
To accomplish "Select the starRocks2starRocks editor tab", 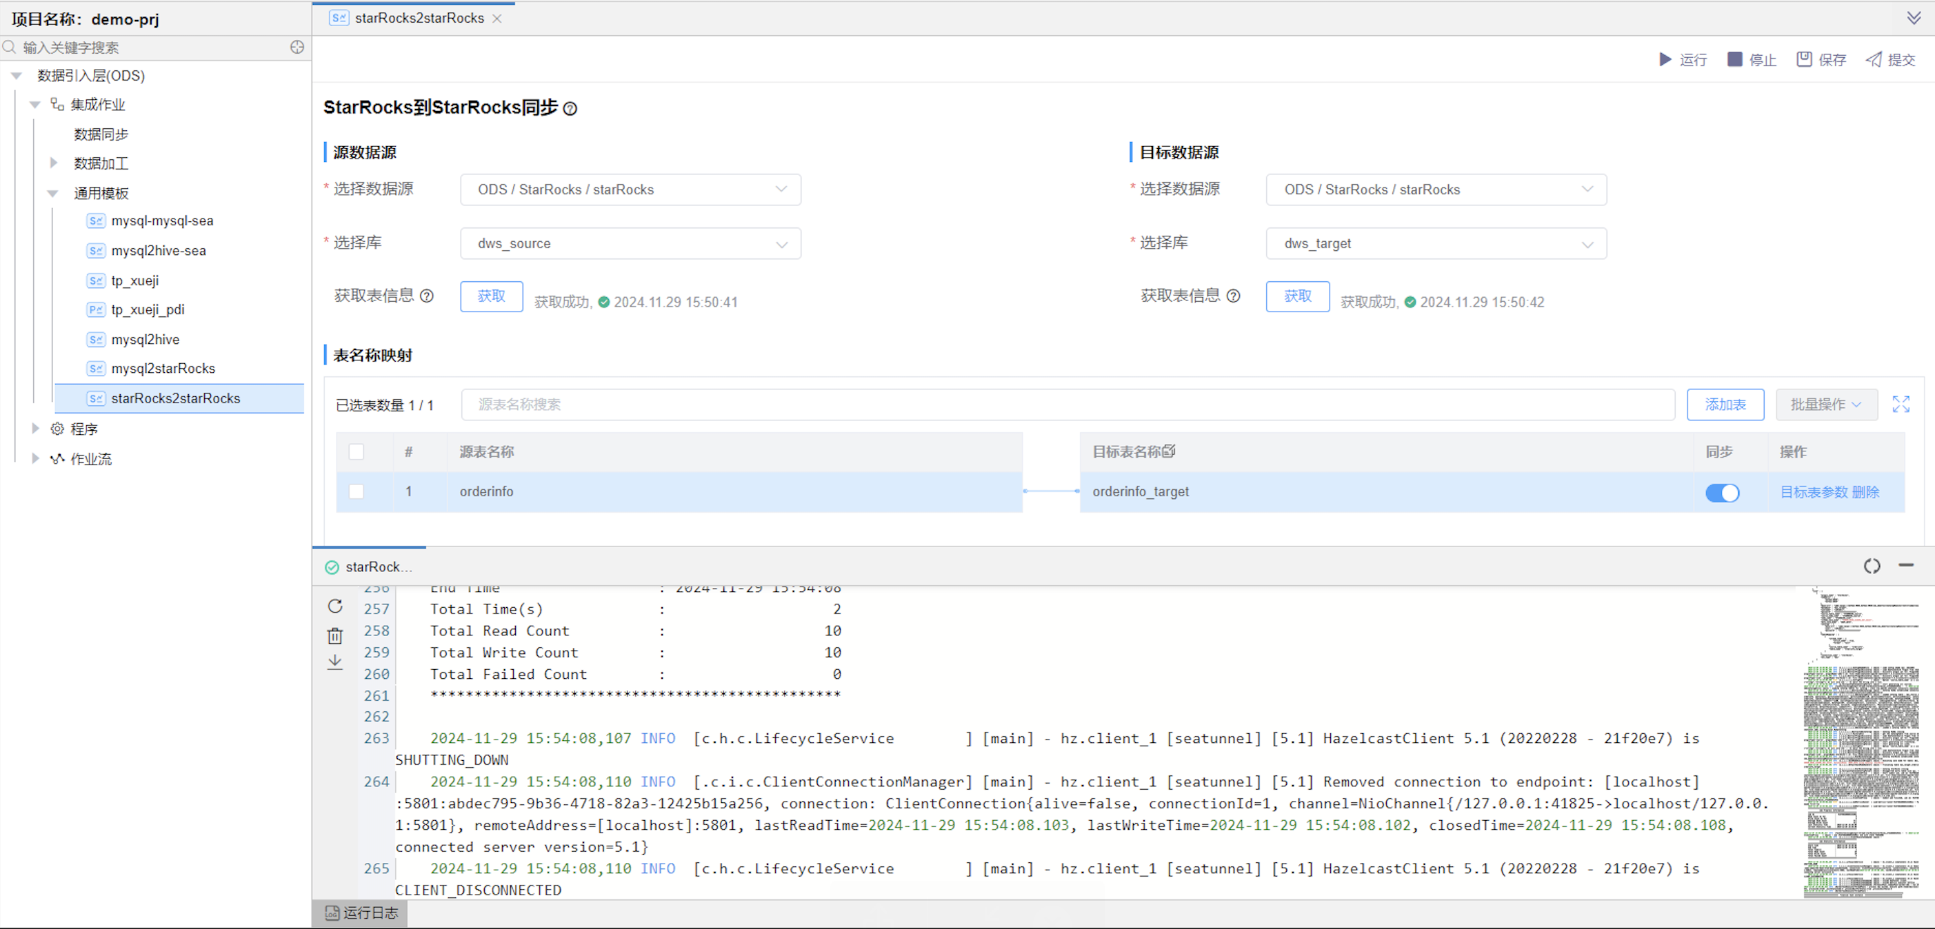I will pos(419,18).
